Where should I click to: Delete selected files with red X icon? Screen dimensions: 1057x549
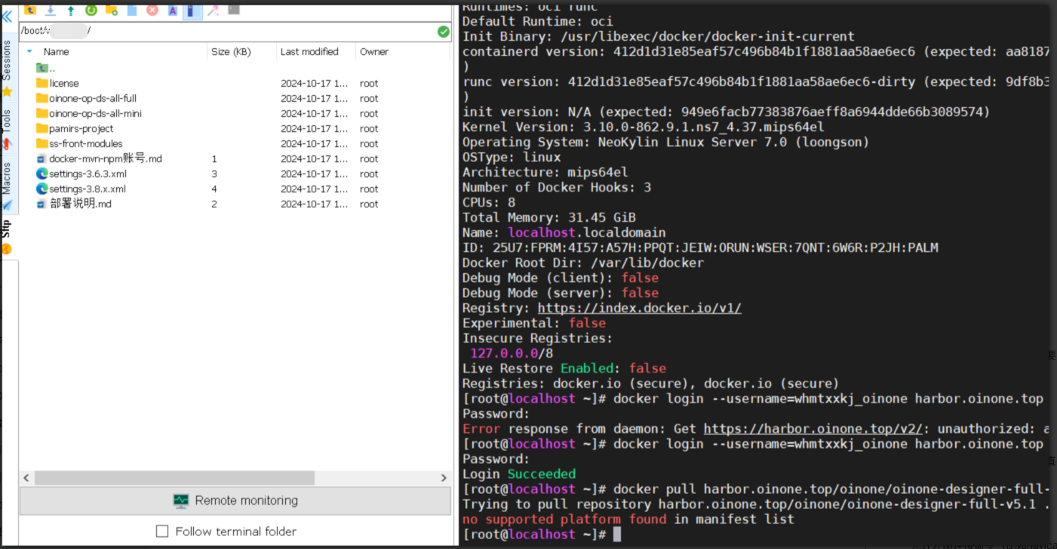point(152,10)
